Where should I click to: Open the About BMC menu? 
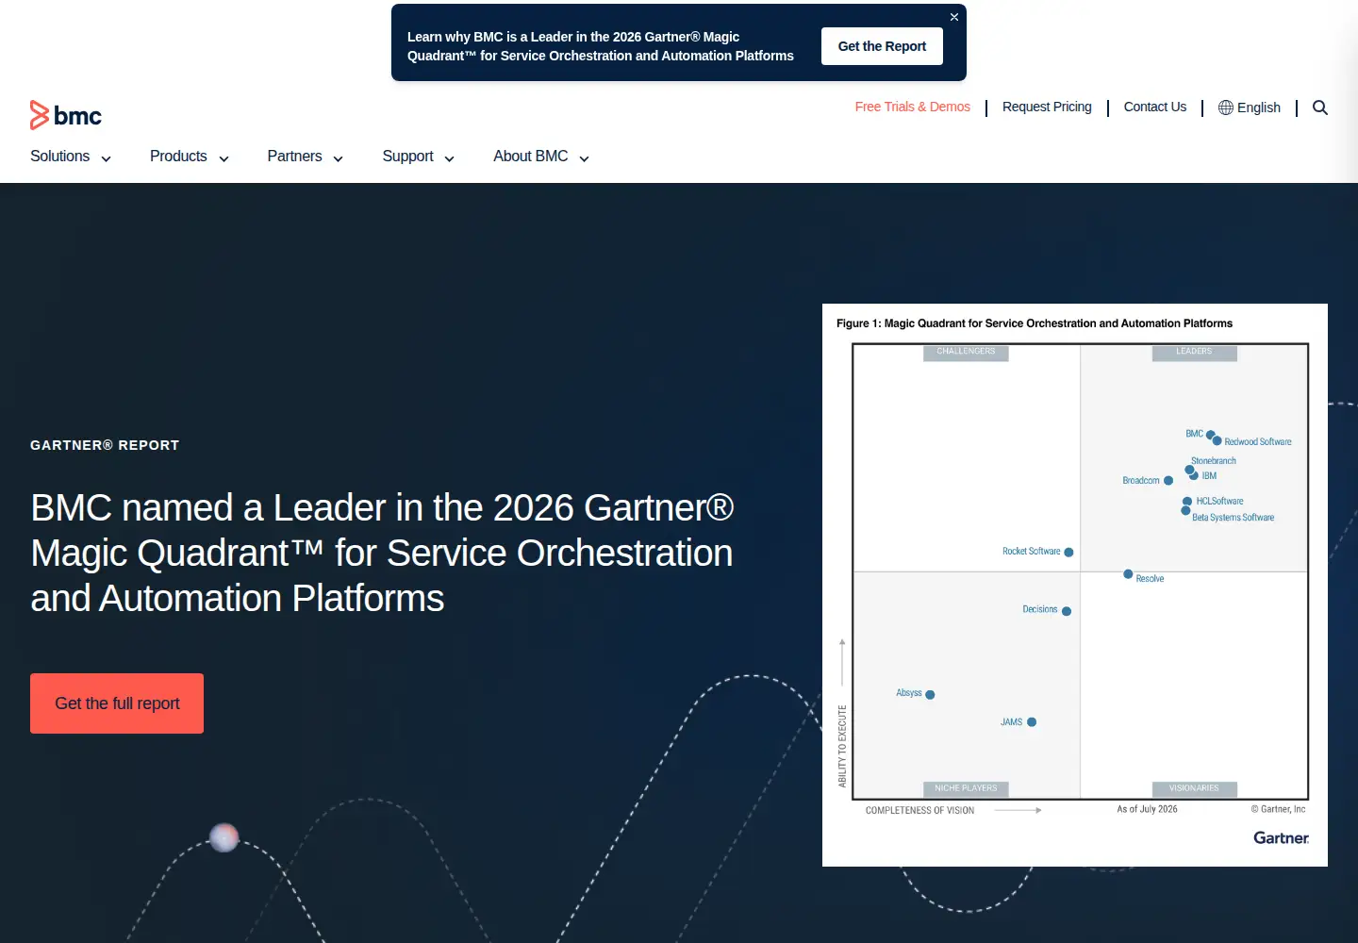(531, 157)
